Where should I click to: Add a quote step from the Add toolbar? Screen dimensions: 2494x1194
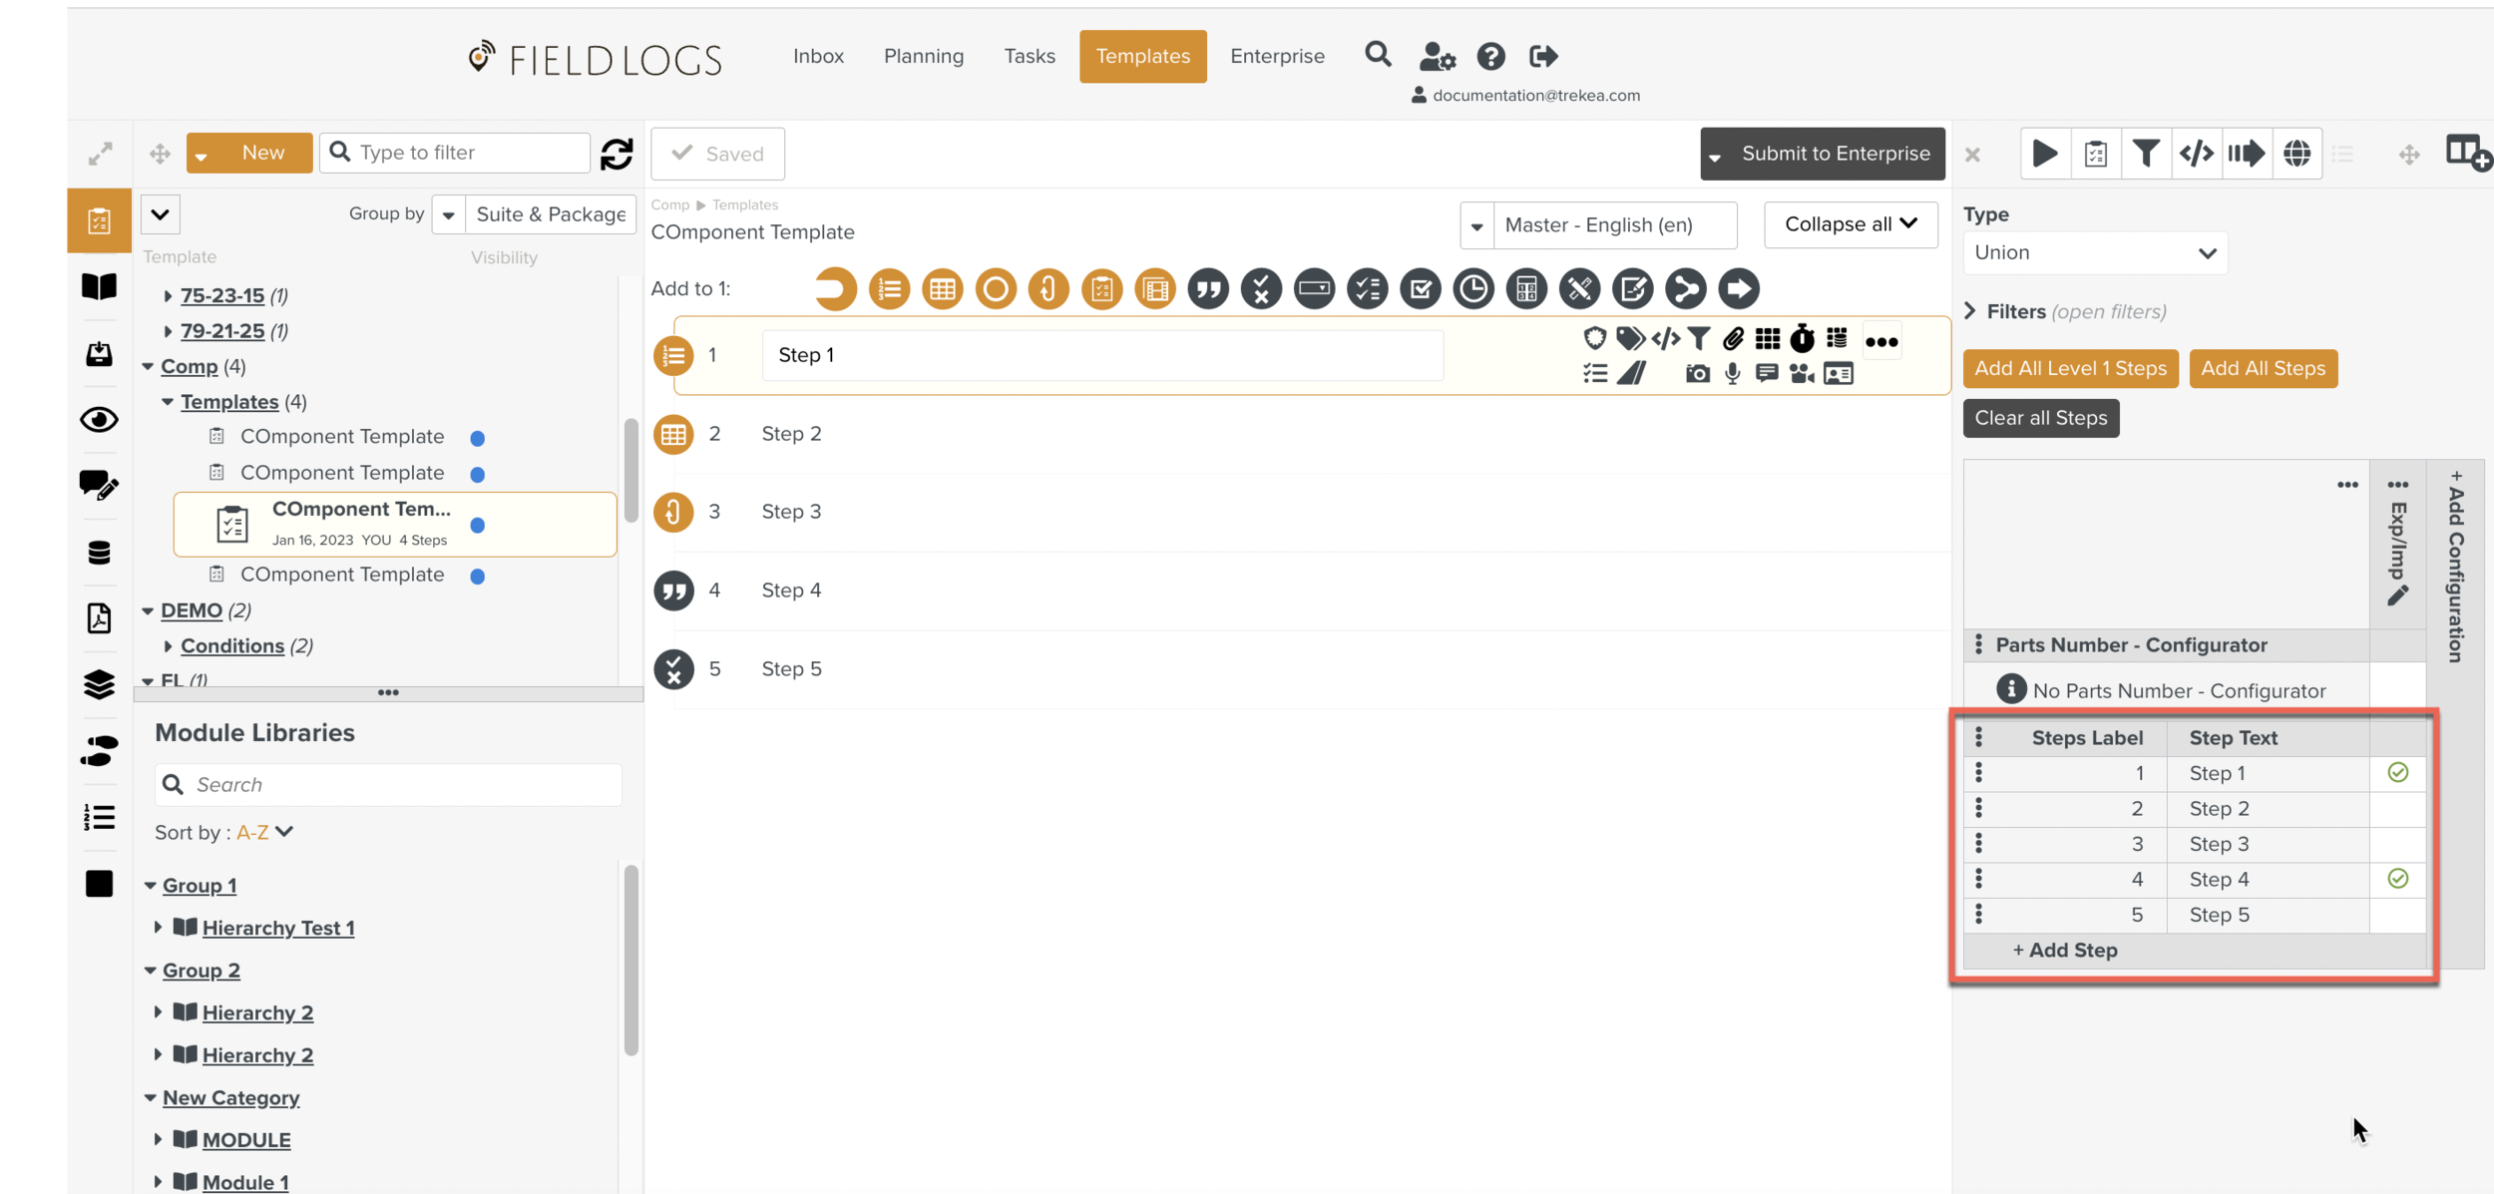1208,289
